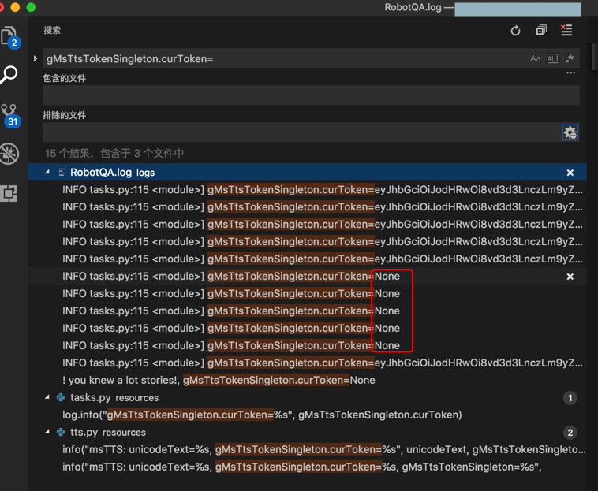Refresh search results
598x491 pixels.
[x=515, y=31]
